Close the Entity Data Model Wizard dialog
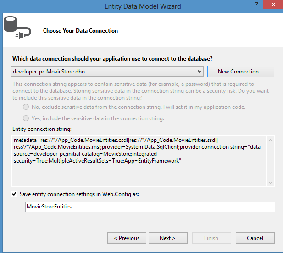This screenshot has height=253, width=283. tap(272, 5)
